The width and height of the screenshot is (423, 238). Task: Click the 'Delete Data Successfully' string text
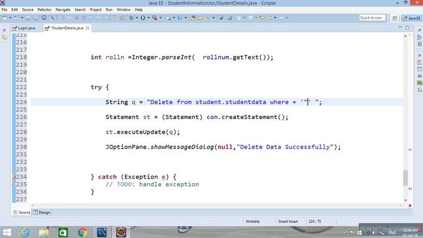[285, 147]
